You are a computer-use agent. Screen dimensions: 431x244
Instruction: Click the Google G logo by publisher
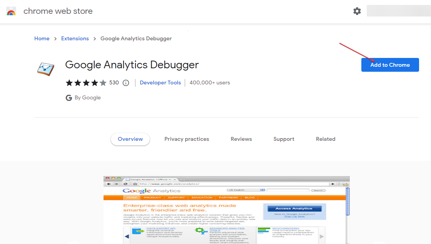pos(69,98)
